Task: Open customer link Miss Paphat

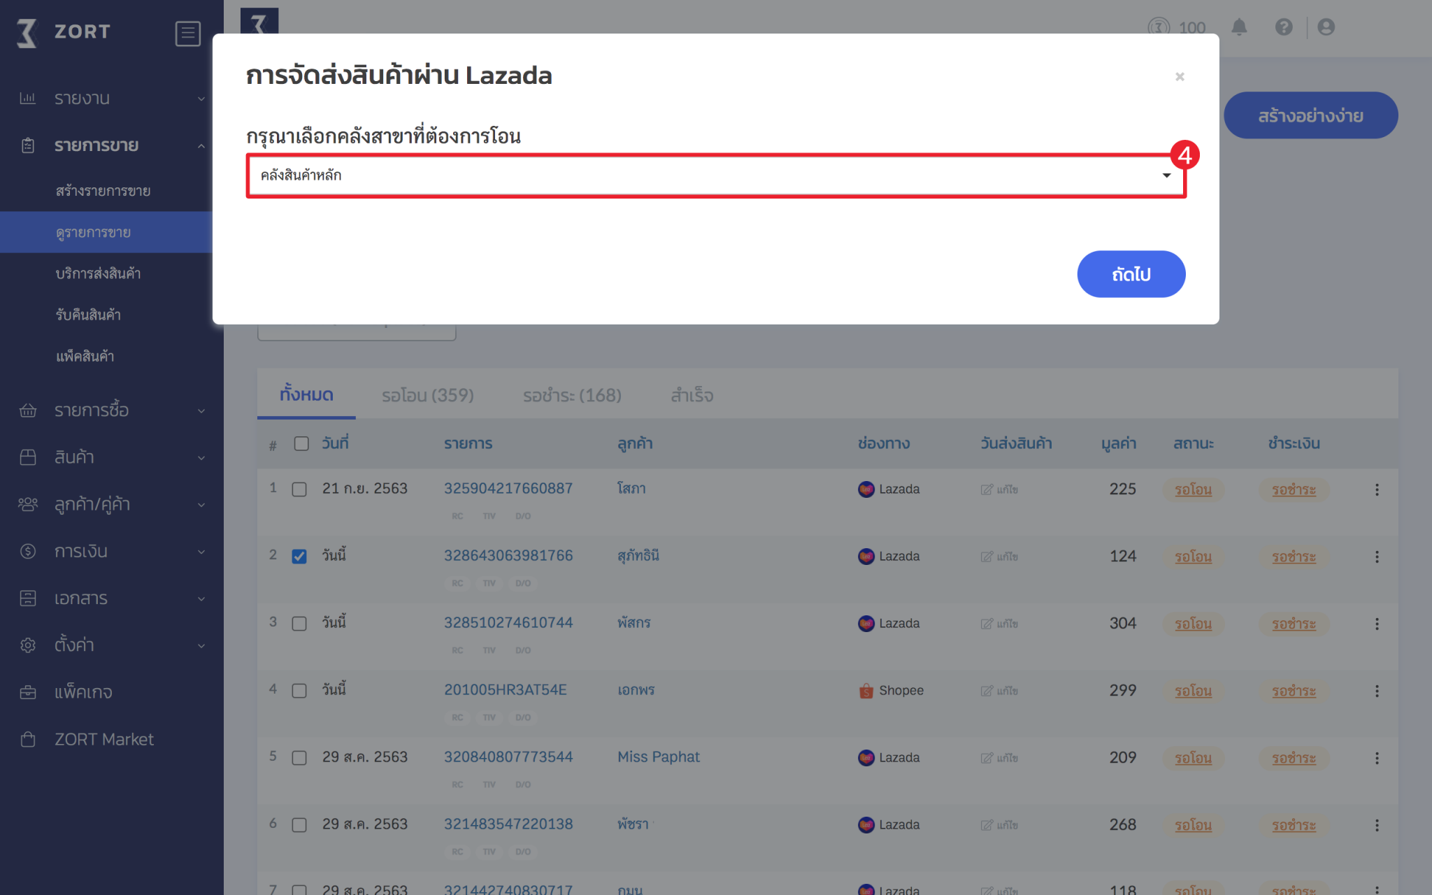Action: point(659,757)
